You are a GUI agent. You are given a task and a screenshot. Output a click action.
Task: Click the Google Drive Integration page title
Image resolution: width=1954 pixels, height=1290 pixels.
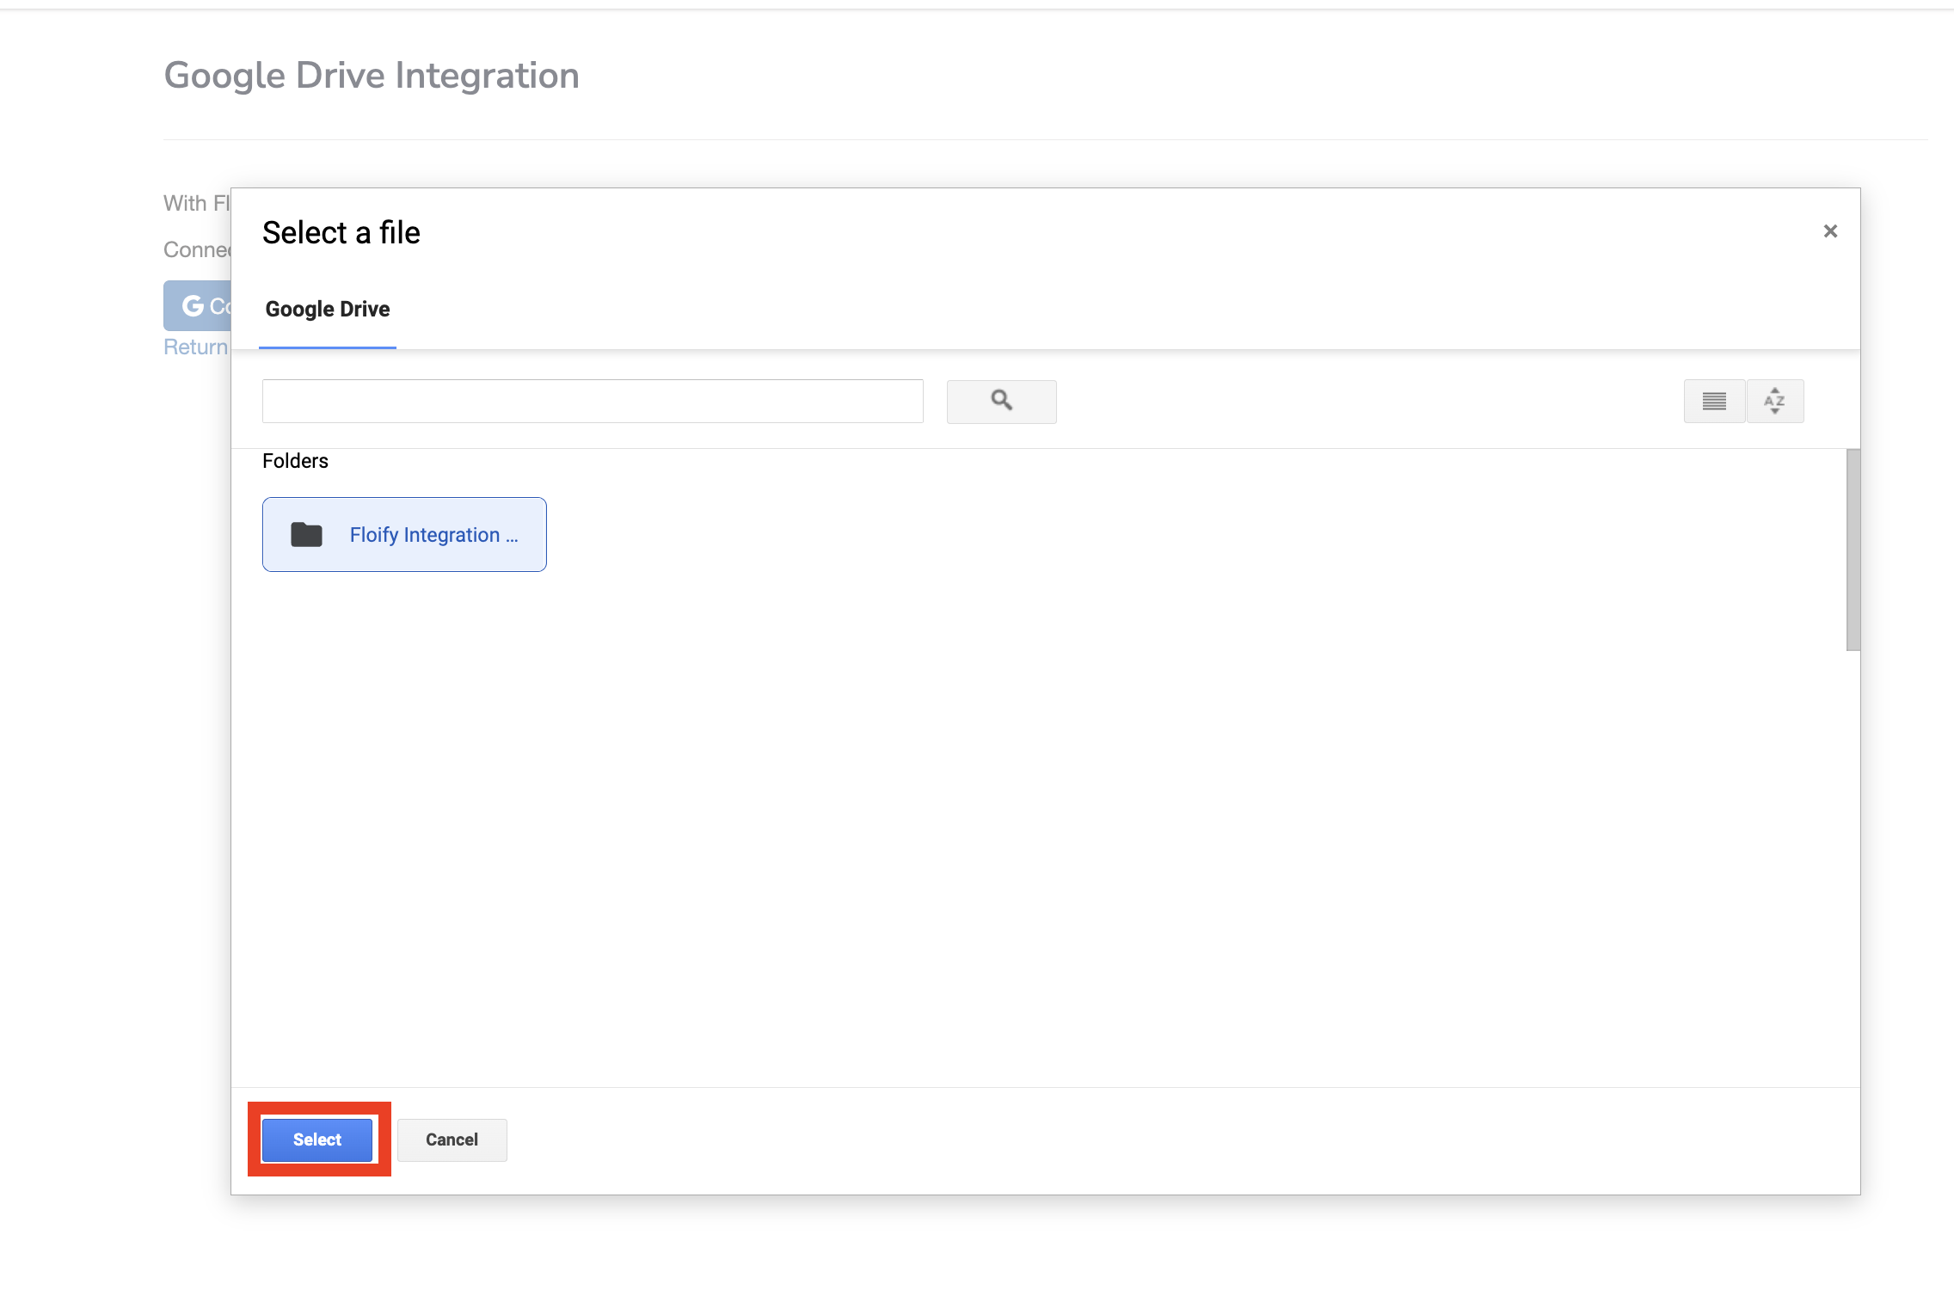point(372,76)
